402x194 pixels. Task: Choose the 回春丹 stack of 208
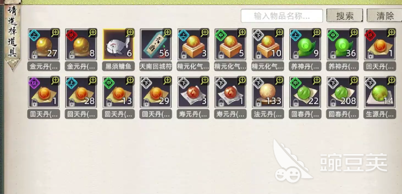pos(342,92)
